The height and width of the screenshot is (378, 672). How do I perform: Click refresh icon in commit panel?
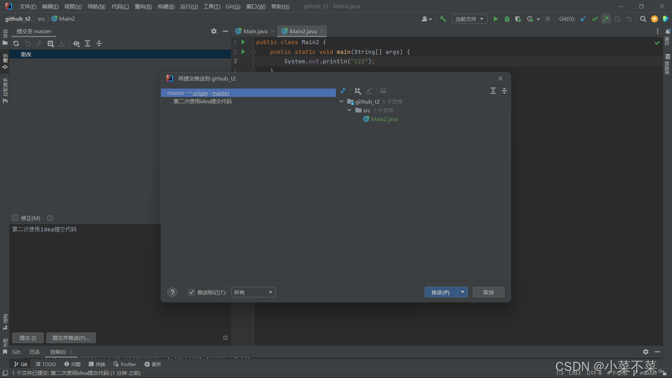pos(16,43)
